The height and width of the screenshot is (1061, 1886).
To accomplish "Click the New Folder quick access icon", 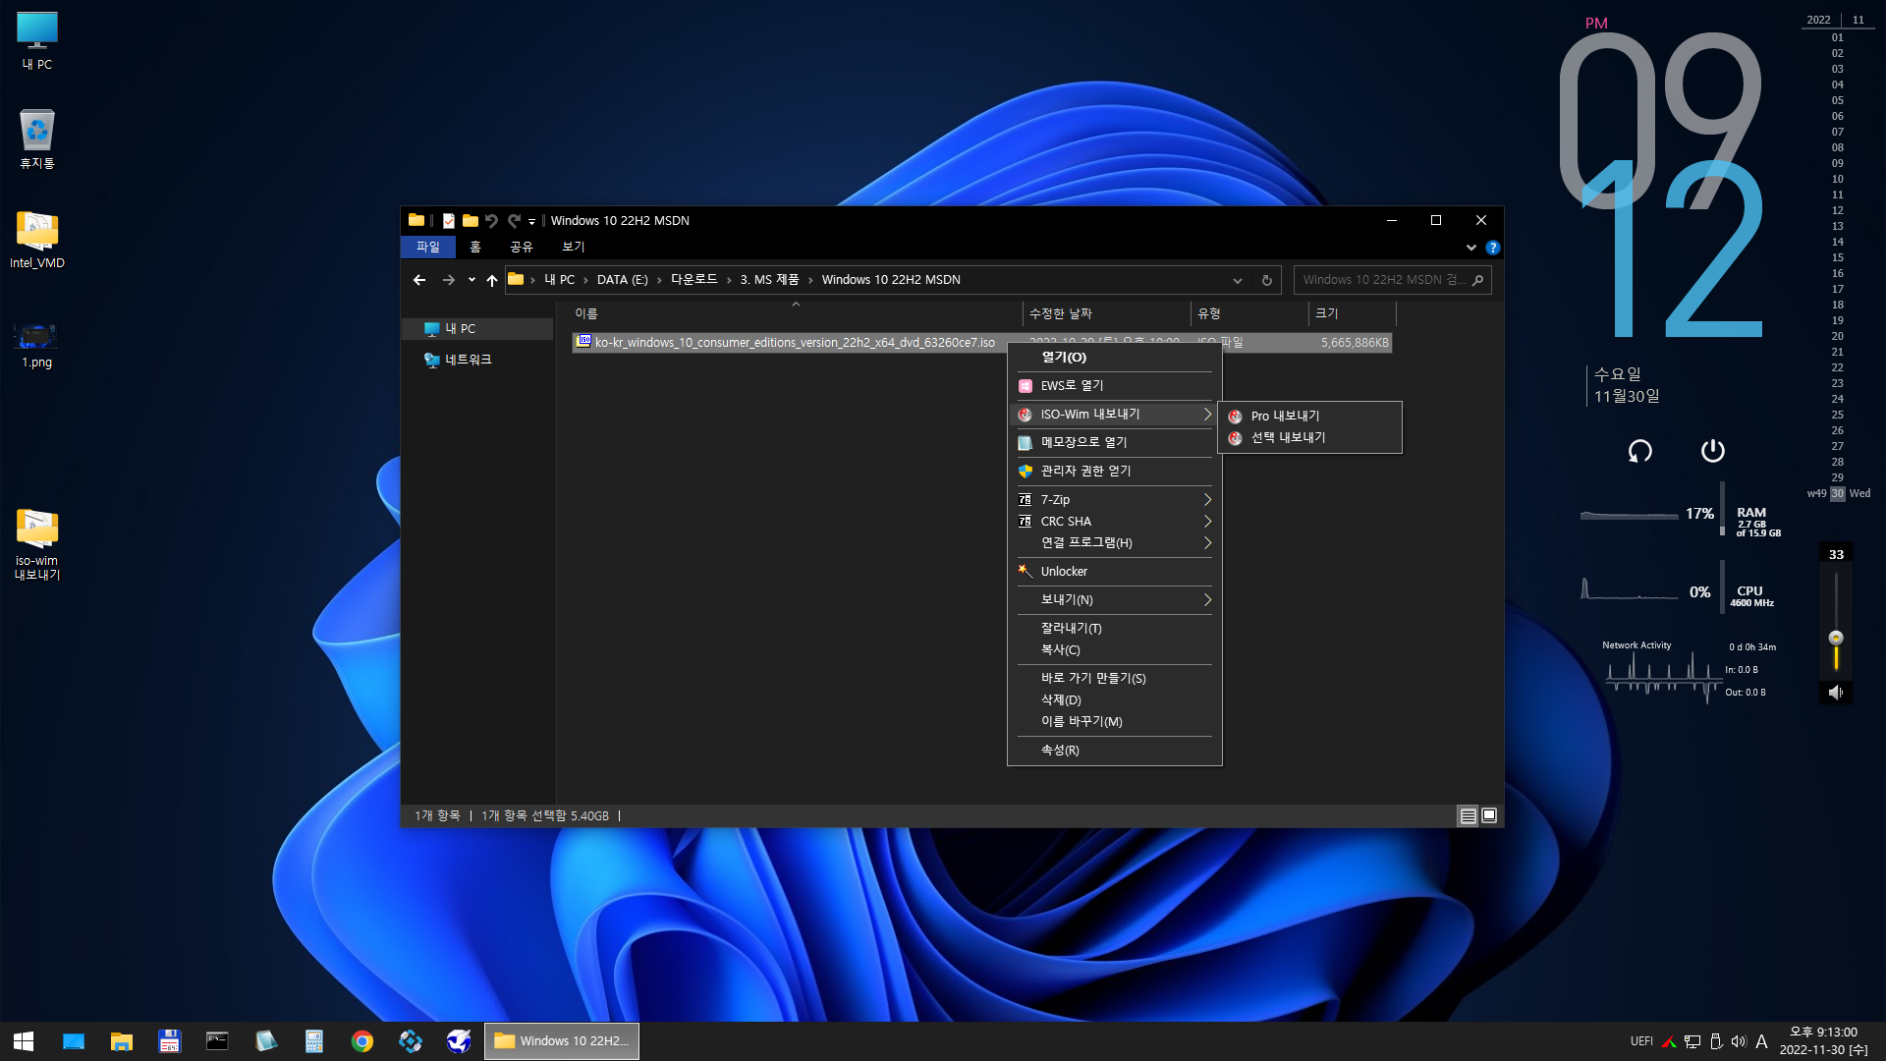I will [470, 221].
